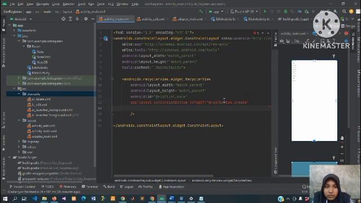361x203 pixels.
Task: Zoom in the layout preview
Action: 342,147
